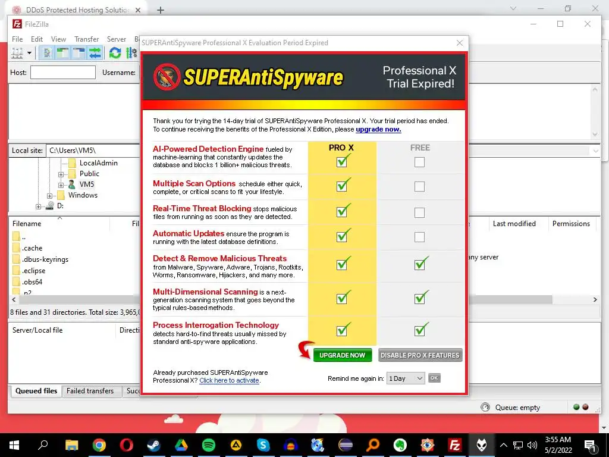Click left arrow of local horizontal scrollbar

(x=14, y=300)
